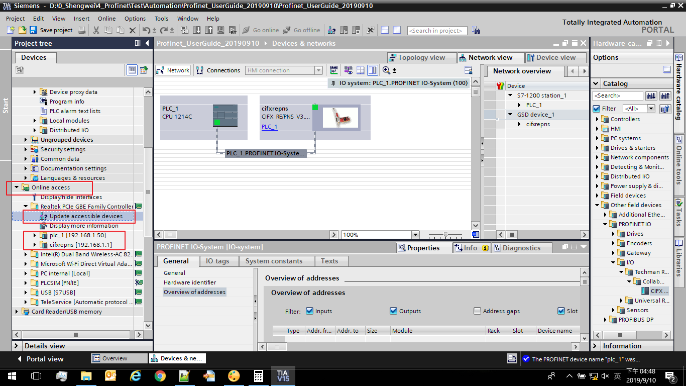Click the Save project button

pos(51,30)
